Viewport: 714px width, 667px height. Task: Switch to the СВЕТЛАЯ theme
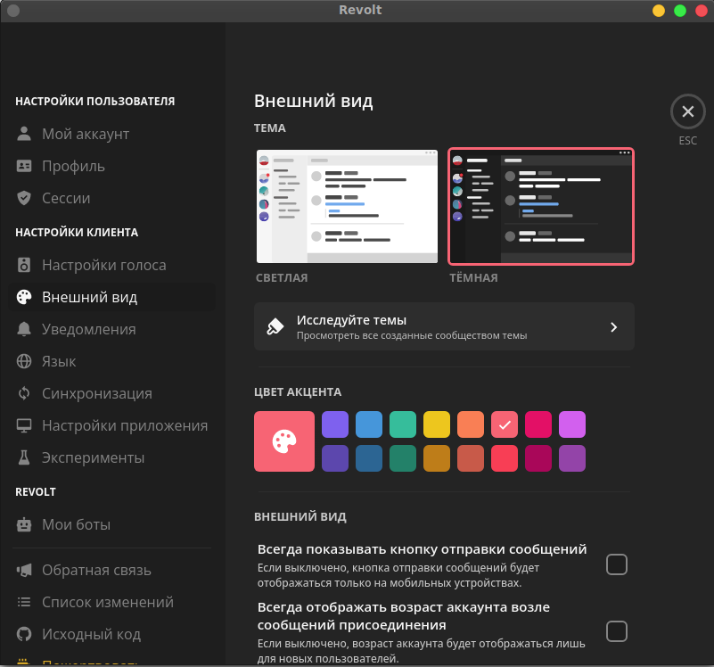coord(347,206)
